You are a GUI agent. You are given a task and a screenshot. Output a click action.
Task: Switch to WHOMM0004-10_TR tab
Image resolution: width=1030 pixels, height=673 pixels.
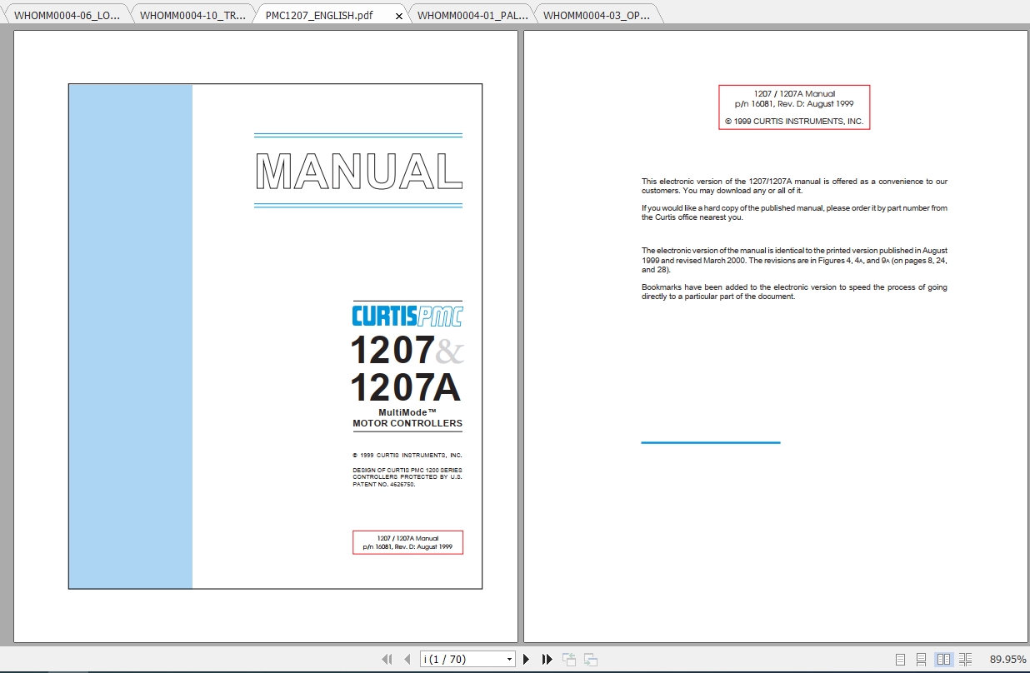click(192, 15)
